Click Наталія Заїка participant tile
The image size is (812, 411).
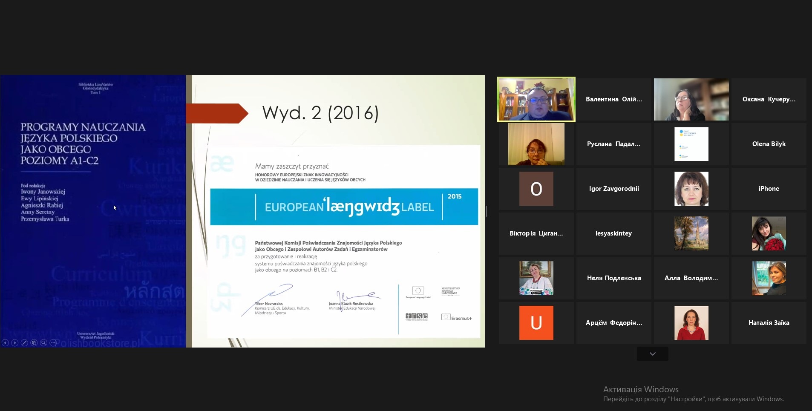coord(769,323)
